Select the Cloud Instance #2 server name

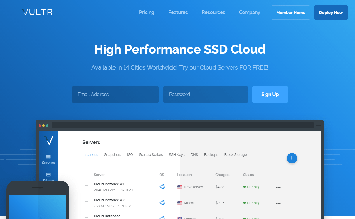[109, 200]
